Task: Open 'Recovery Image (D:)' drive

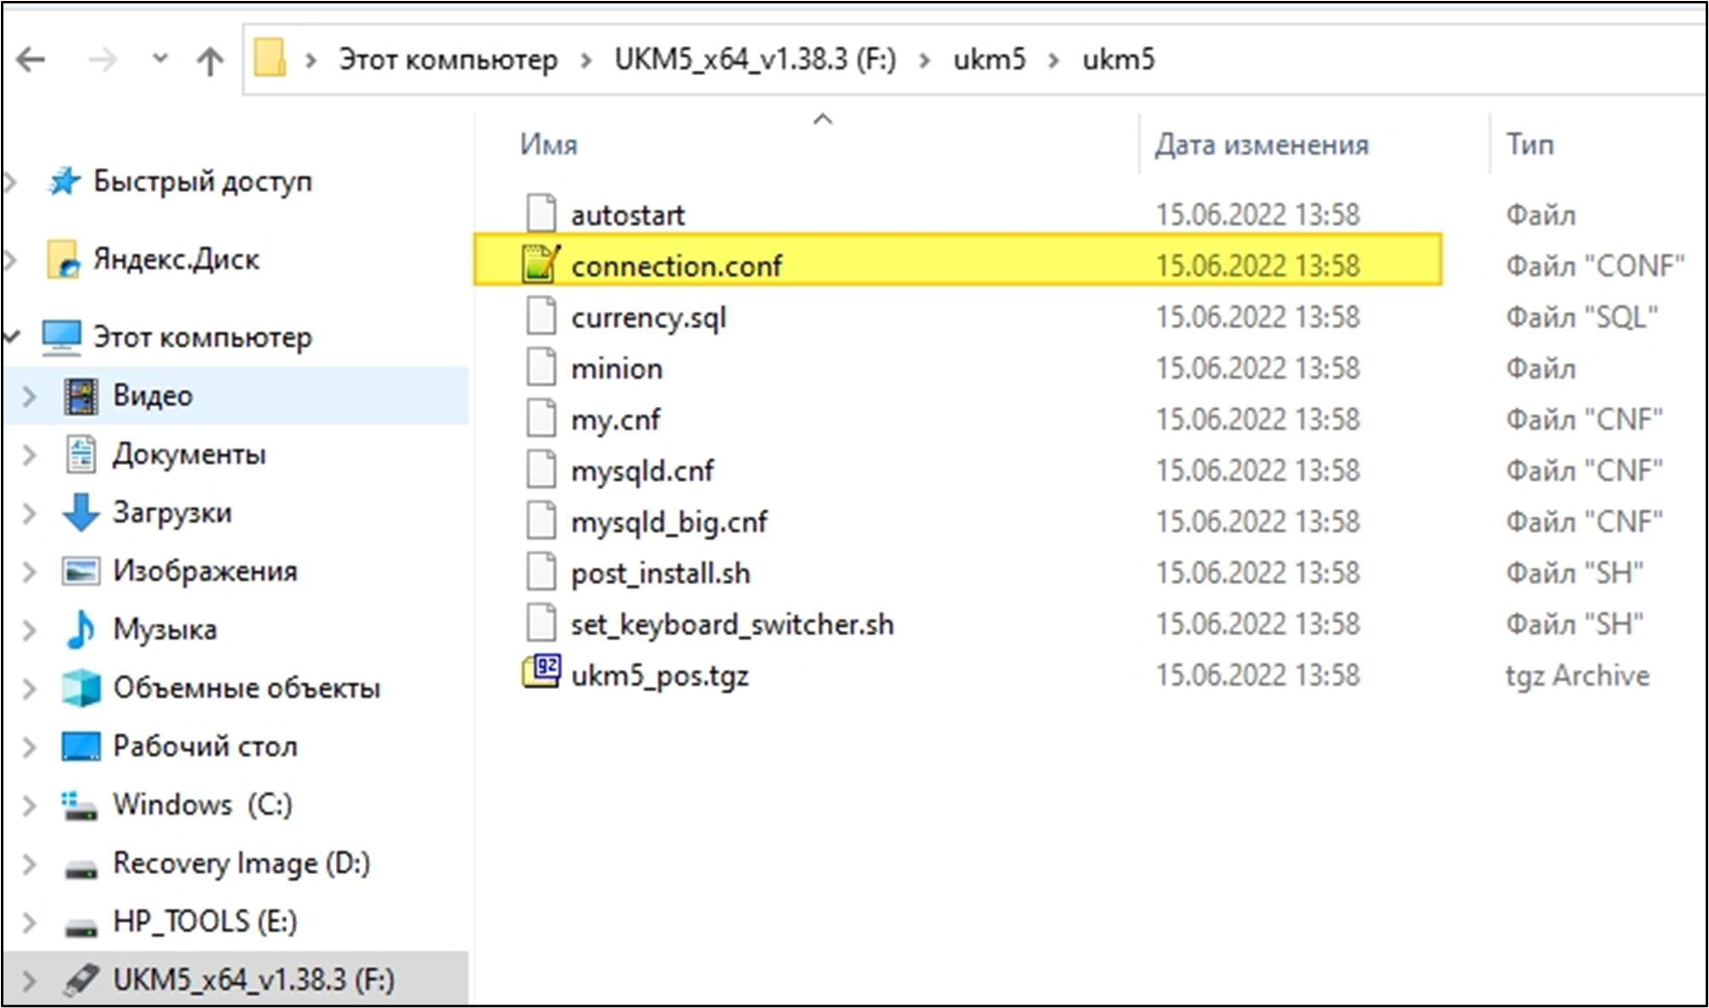Action: pos(241,863)
